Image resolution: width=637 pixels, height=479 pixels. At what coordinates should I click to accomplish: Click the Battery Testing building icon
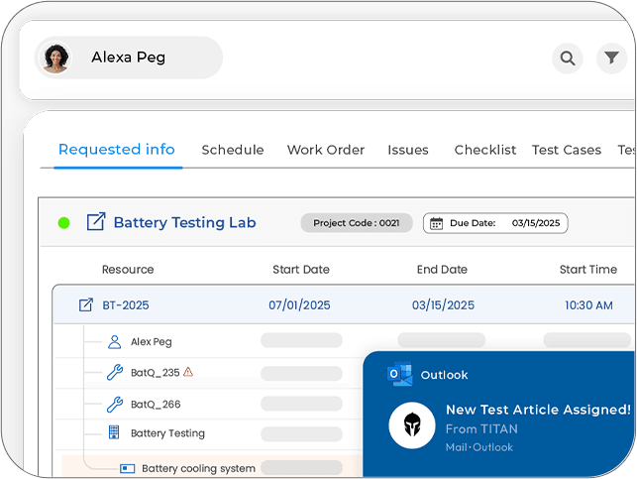tap(114, 433)
